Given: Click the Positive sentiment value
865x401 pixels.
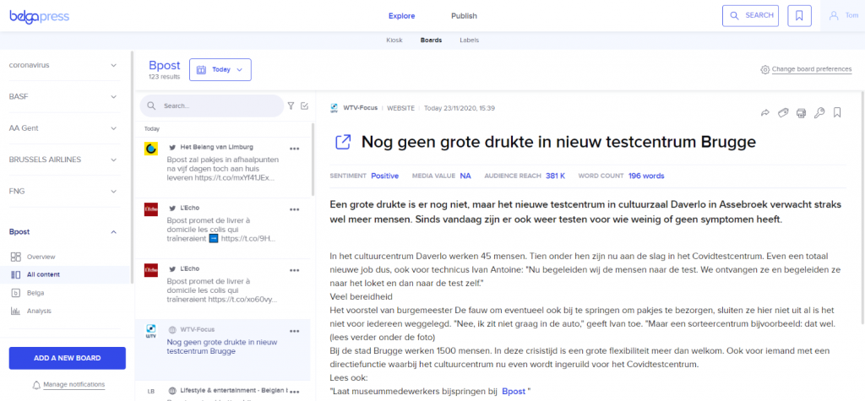Looking at the screenshot, I should click(x=384, y=176).
